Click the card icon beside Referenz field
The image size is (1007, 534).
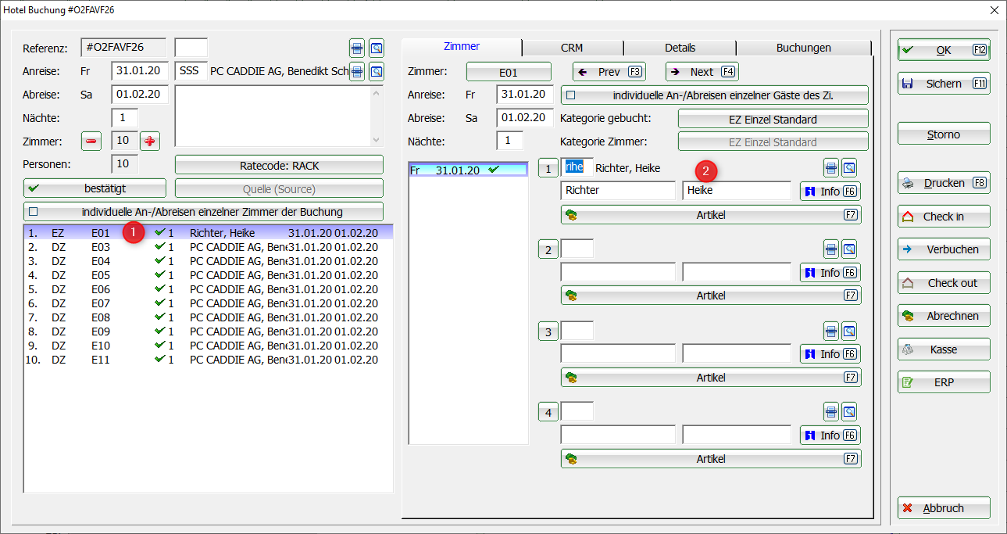(356, 48)
